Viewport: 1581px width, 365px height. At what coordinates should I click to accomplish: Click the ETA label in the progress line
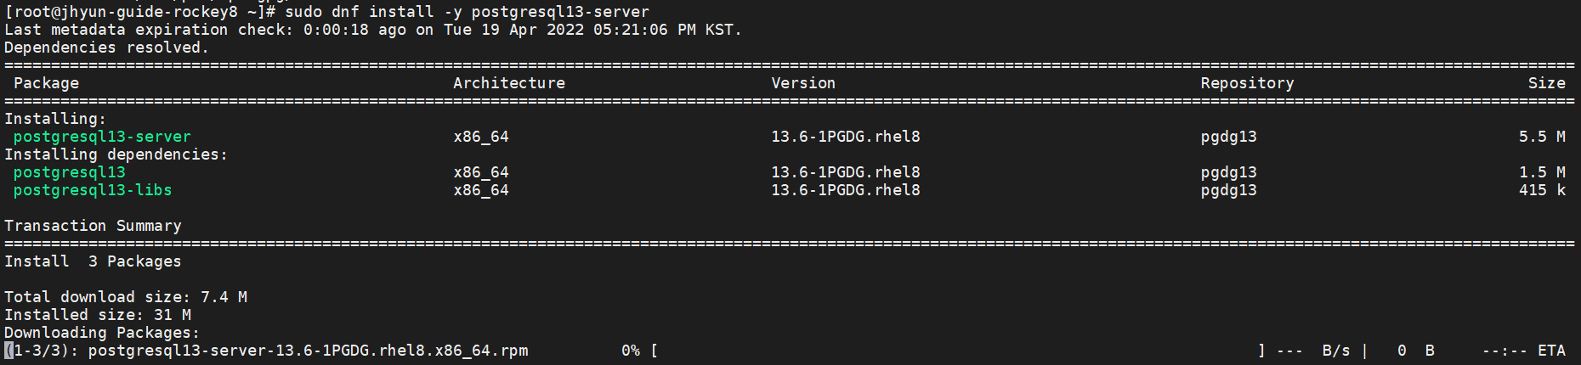point(1551,351)
